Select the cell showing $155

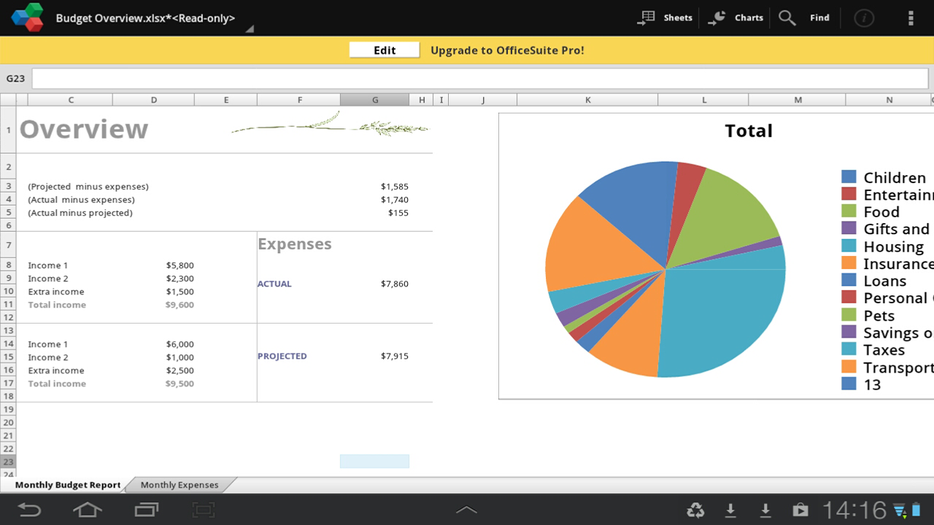398,213
